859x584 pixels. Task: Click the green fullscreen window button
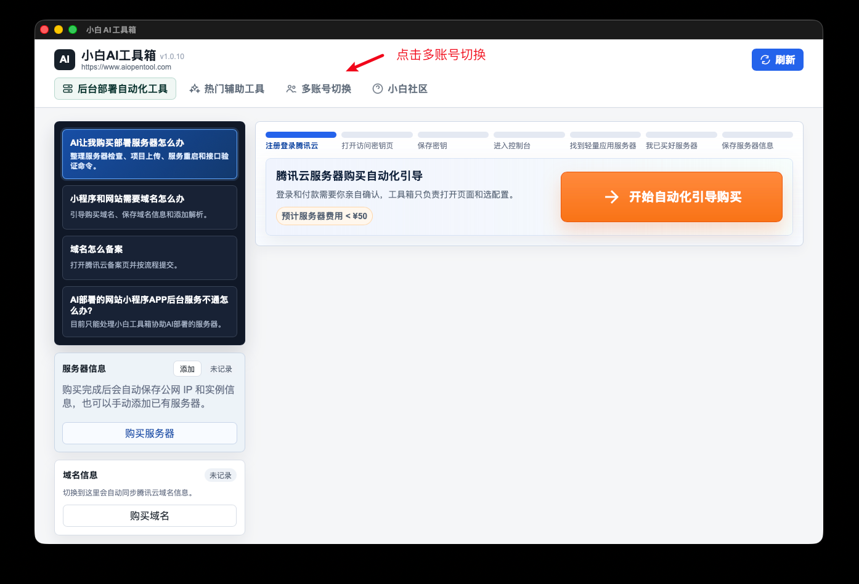tap(73, 30)
